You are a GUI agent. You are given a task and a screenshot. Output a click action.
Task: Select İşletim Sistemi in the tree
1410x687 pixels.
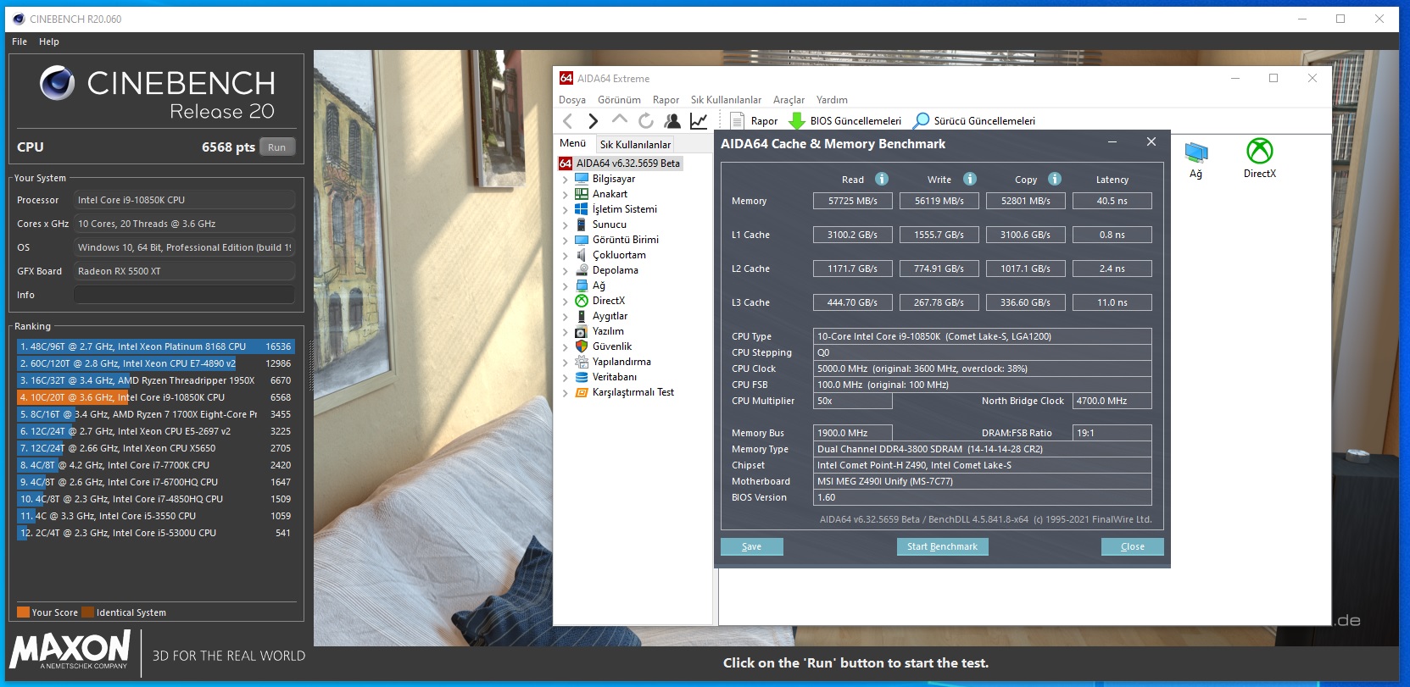pos(624,209)
